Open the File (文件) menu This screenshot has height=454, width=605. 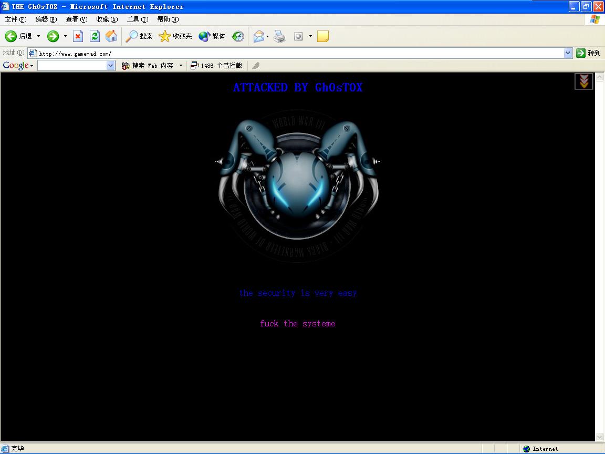pos(16,19)
